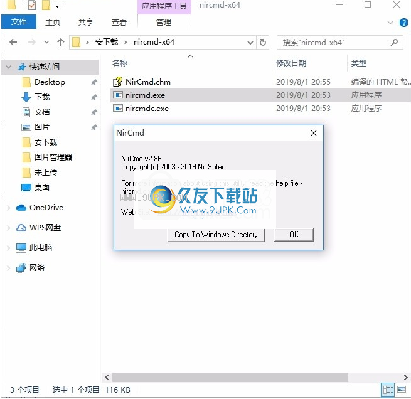411x399 pixels.
Task: Click the pin icon next to Desktop
Action: point(94,82)
